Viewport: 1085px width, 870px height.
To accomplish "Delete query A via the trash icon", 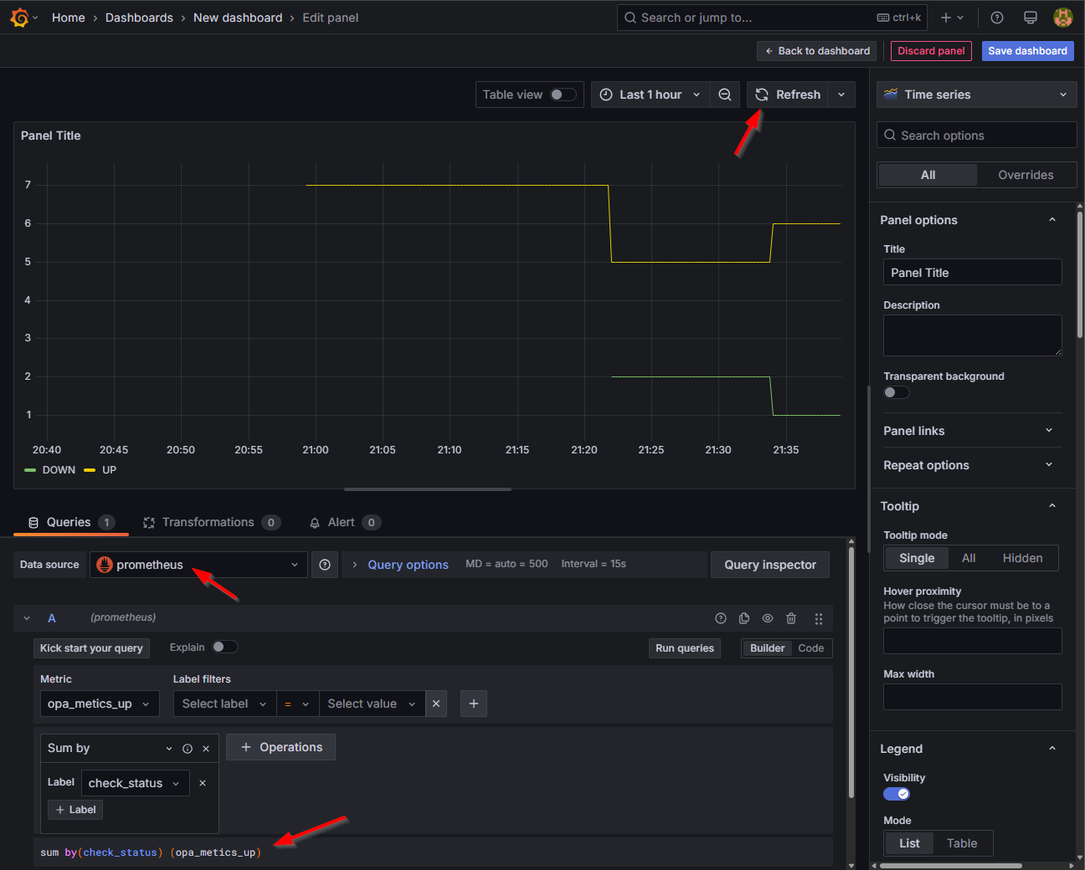I will point(791,618).
